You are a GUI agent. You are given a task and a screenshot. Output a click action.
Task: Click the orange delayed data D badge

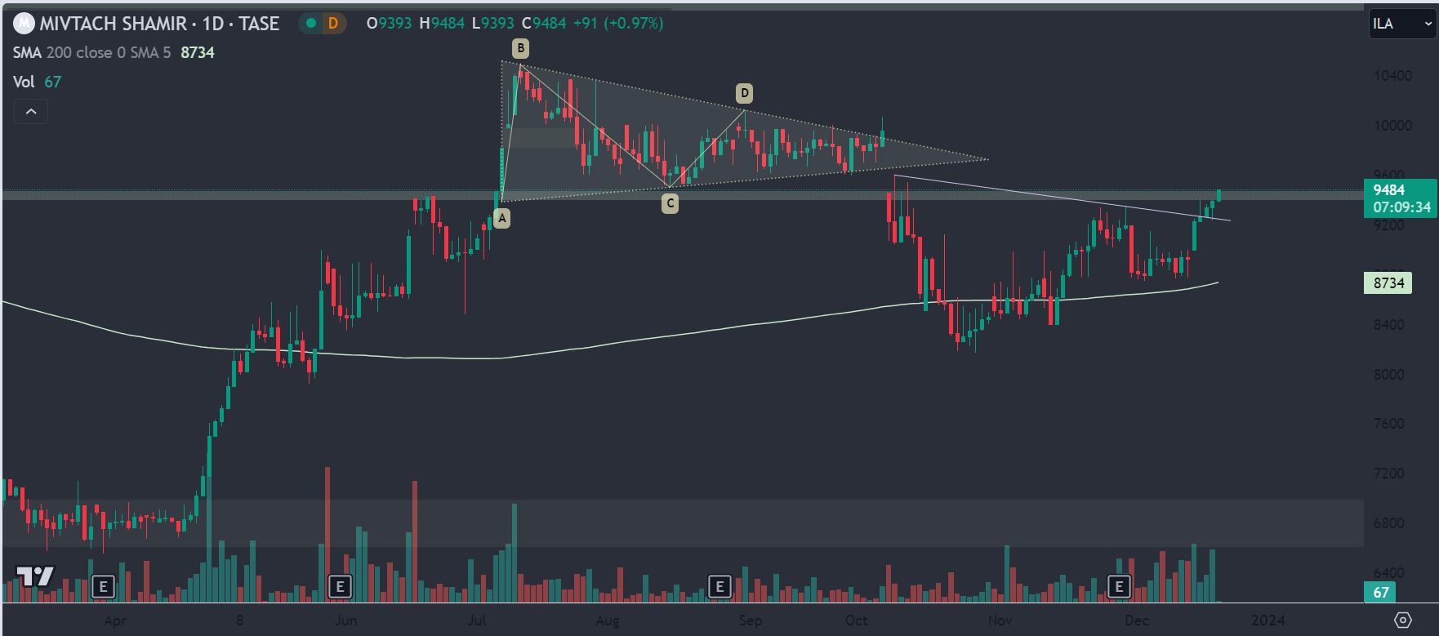333,24
